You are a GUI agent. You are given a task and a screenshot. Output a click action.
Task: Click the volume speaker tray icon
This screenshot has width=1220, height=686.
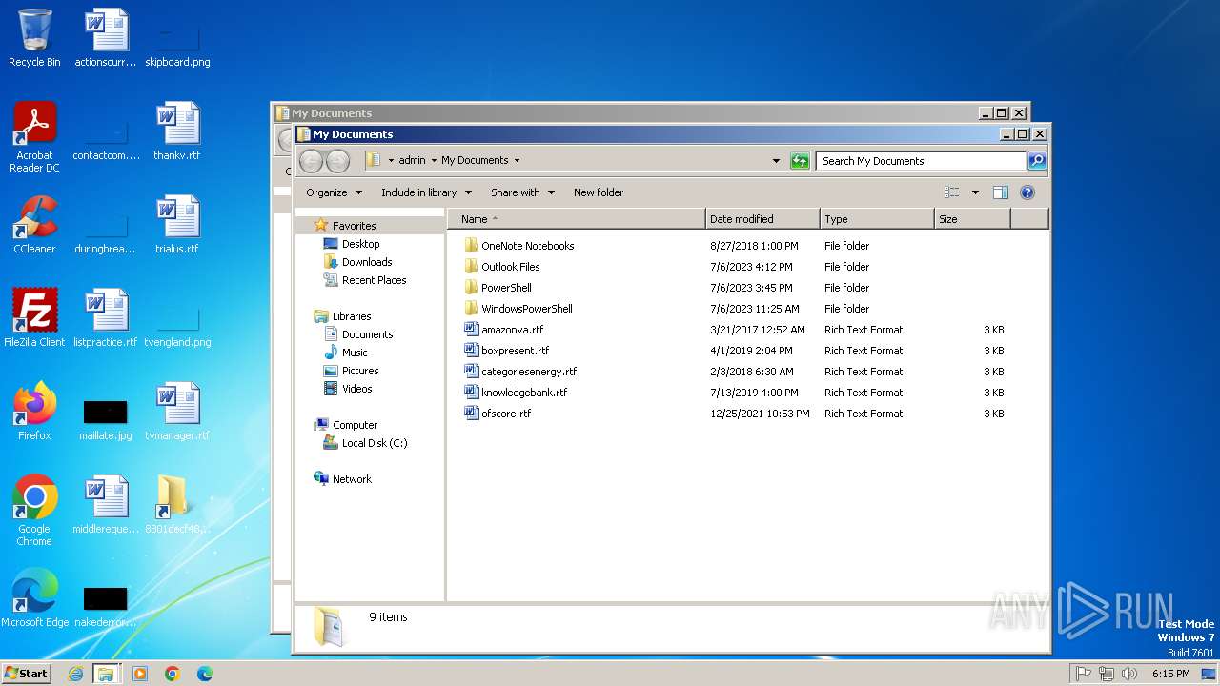tap(1129, 674)
